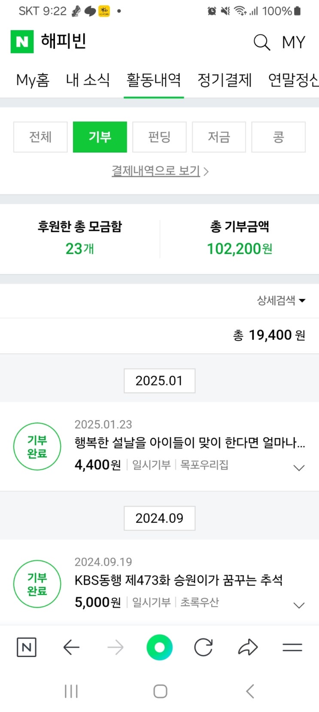
Task: Reload the page with refresh icon
Action: tap(203, 647)
